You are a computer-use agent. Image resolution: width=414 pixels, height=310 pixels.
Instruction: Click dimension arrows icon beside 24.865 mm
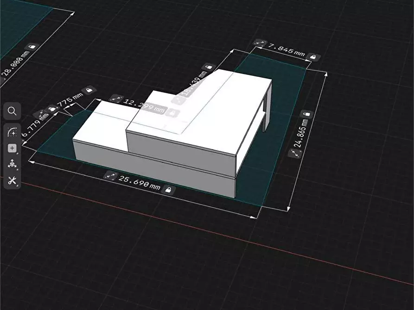[x=294, y=154]
